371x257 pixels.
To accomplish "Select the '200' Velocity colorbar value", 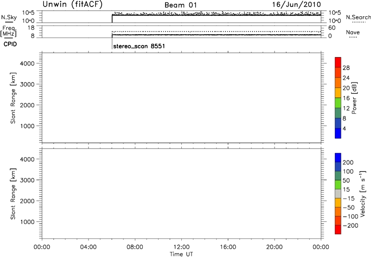I will (348, 162).
